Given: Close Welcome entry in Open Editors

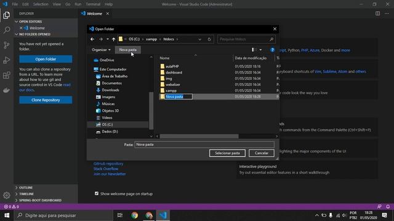Looking at the screenshot, I should click(21, 28).
